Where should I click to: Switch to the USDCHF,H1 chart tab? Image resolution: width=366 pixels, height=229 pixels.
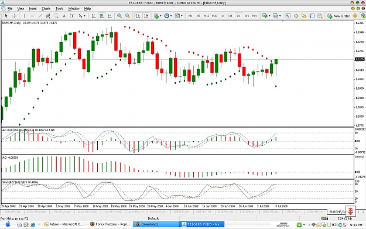pyautogui.click(x=315, y=212)
